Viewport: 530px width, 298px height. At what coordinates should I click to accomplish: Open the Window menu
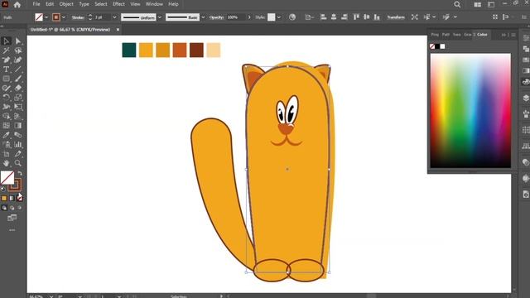154,4
